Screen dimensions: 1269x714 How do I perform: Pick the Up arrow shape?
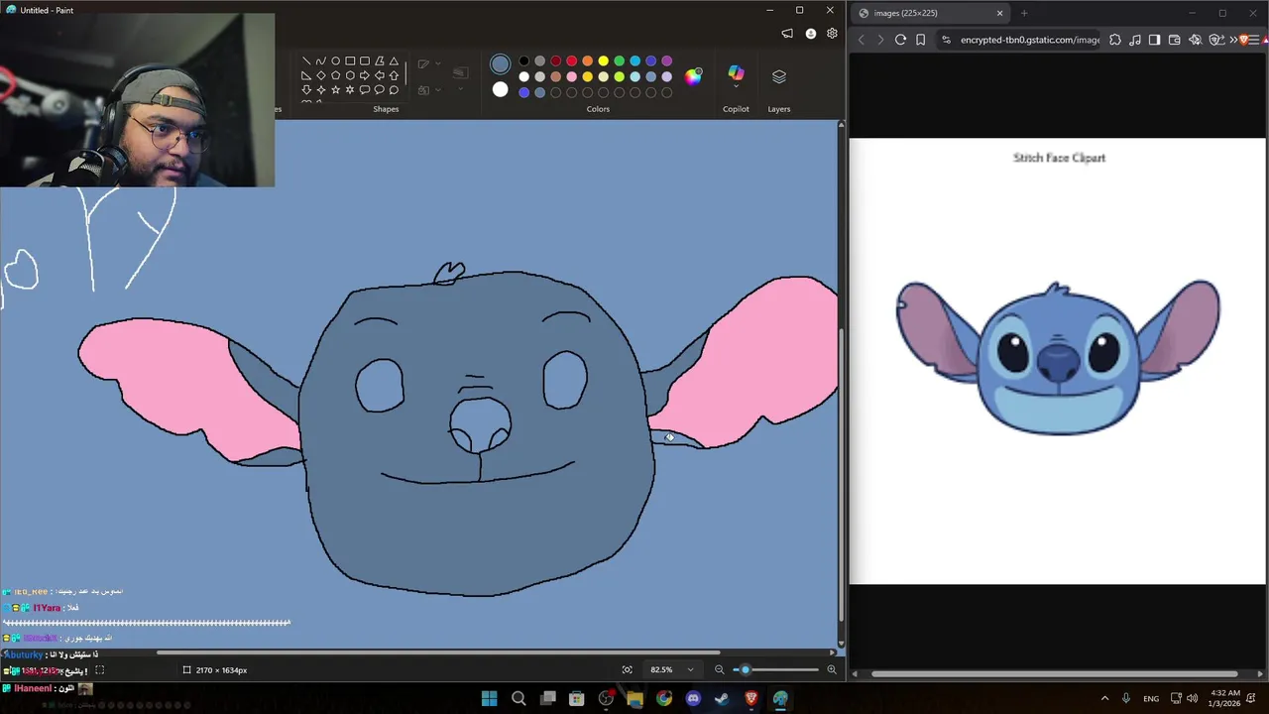click(x=394, y=75)
